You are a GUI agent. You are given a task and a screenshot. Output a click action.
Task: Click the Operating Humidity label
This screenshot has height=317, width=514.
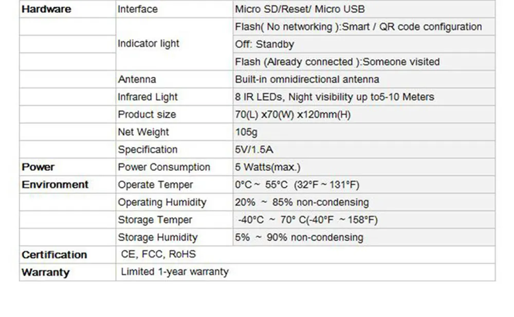pos(162,202)
